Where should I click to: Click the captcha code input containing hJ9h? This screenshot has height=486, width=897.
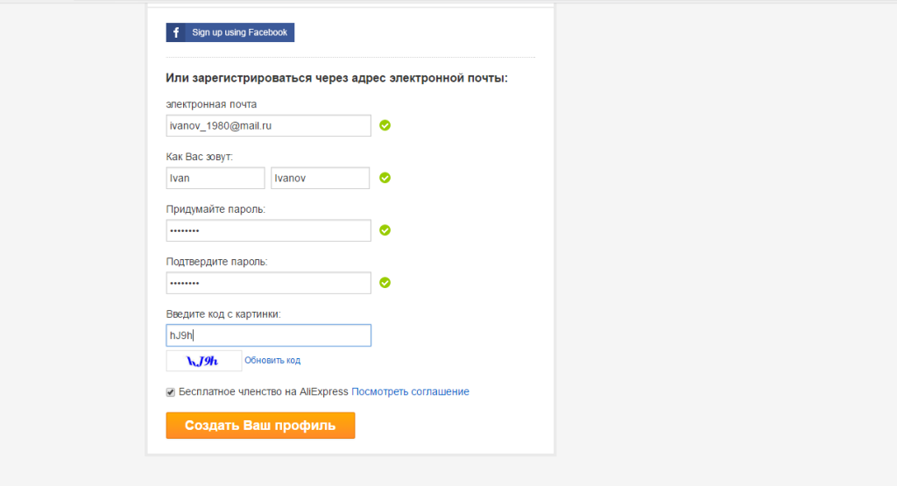click(x=268, y=335)
